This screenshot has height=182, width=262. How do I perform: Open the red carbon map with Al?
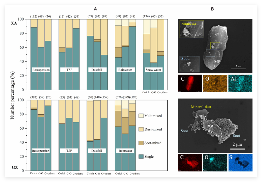[x=190, y=84]
